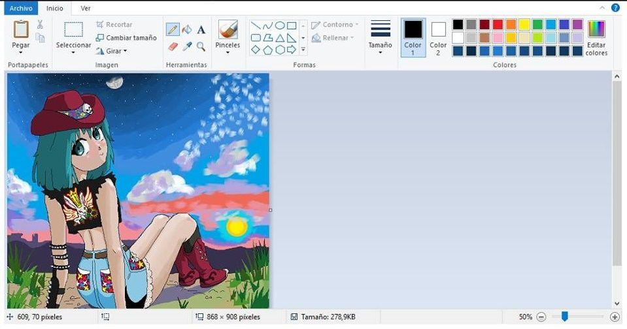Activate the Color 1 selector
Image resolution: width=627 pixels, height=329 pixels.
coord(413,37)
